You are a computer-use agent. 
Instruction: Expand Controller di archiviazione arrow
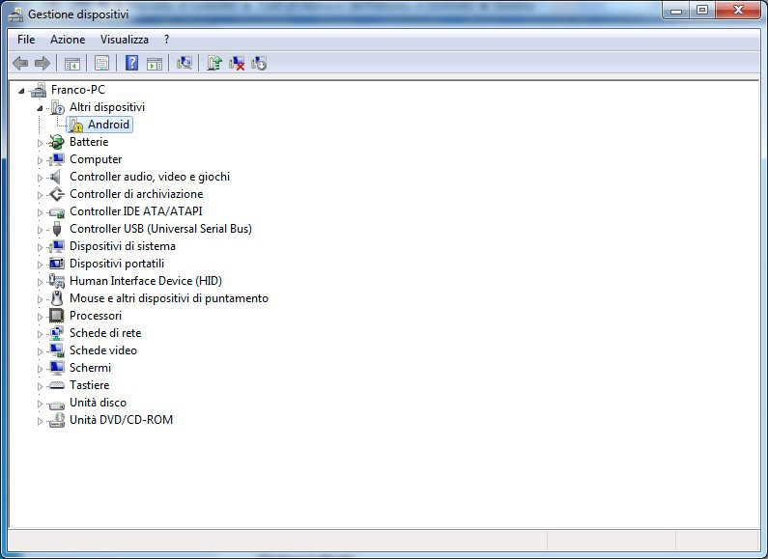coord(40,195)
